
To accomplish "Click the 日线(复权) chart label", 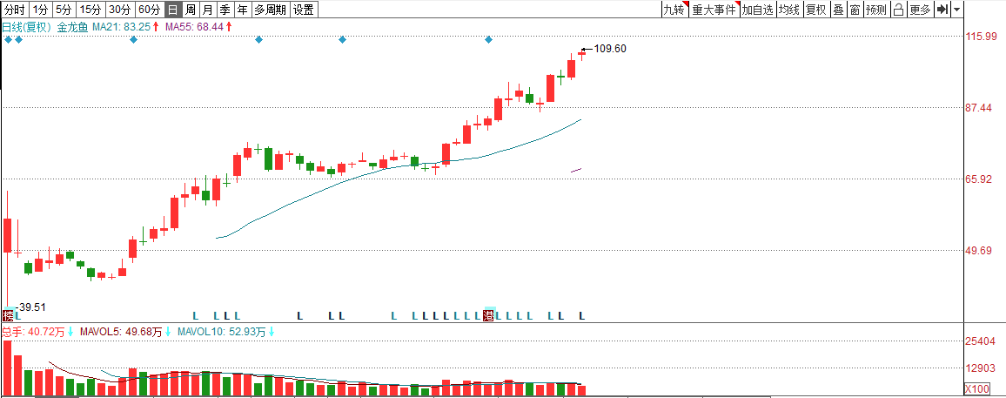I will point(26,27).
